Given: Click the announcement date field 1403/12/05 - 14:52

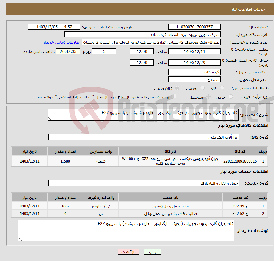Looking at the screenshot, I should click(54, 27).
